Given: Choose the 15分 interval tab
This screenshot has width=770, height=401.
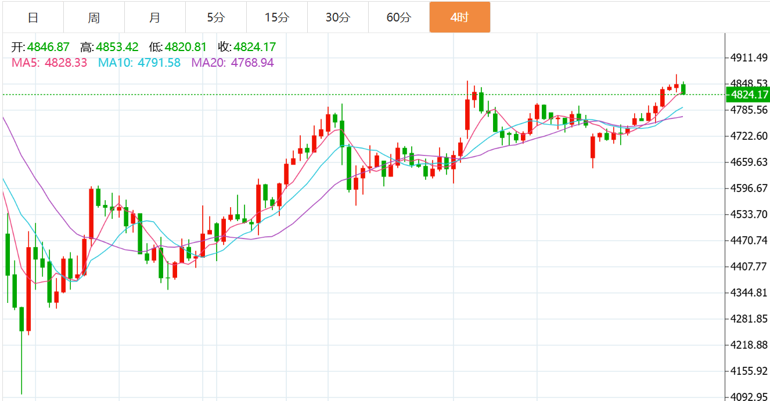Looking at the screenshot, I should coord(276,17).
